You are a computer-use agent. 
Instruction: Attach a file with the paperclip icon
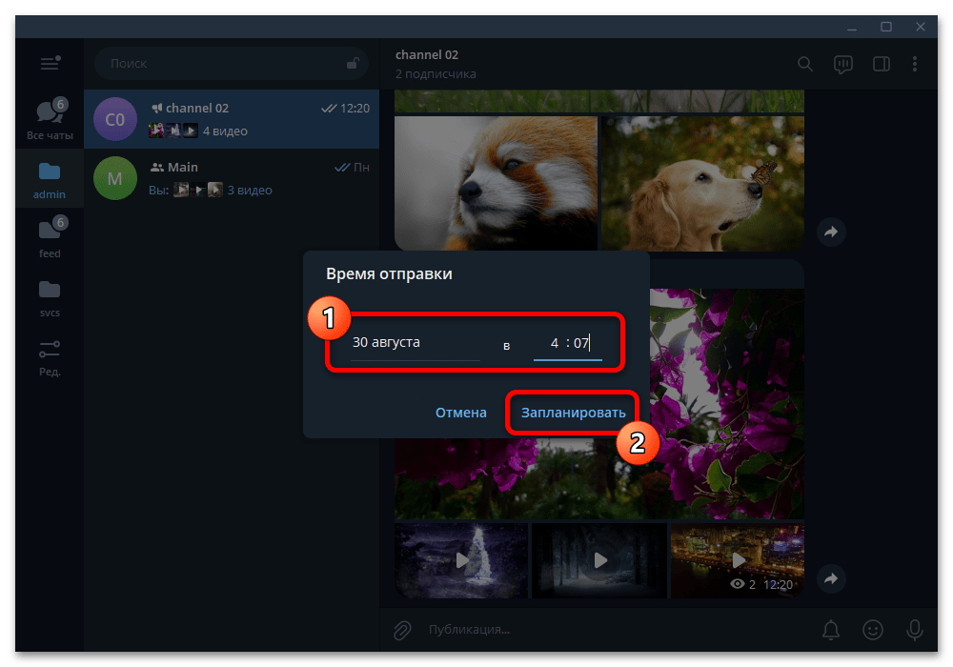pos(402,630)
